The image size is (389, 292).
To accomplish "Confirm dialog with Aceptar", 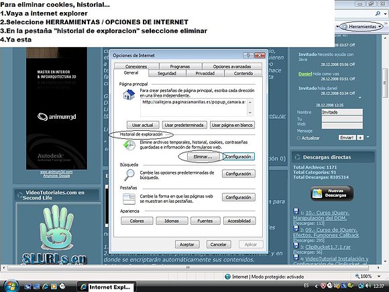I will pyautogui.click(x=187, y=244).
